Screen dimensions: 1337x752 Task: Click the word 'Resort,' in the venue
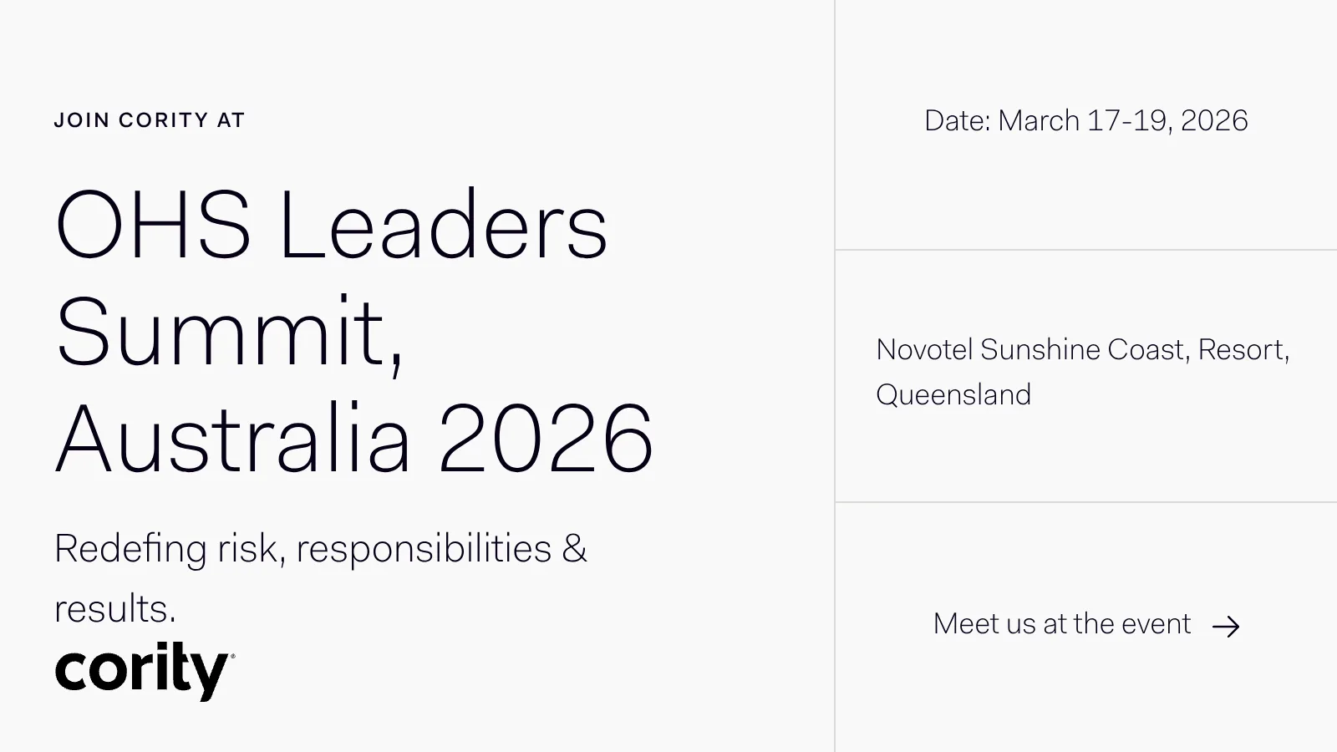coord(1243,350)
